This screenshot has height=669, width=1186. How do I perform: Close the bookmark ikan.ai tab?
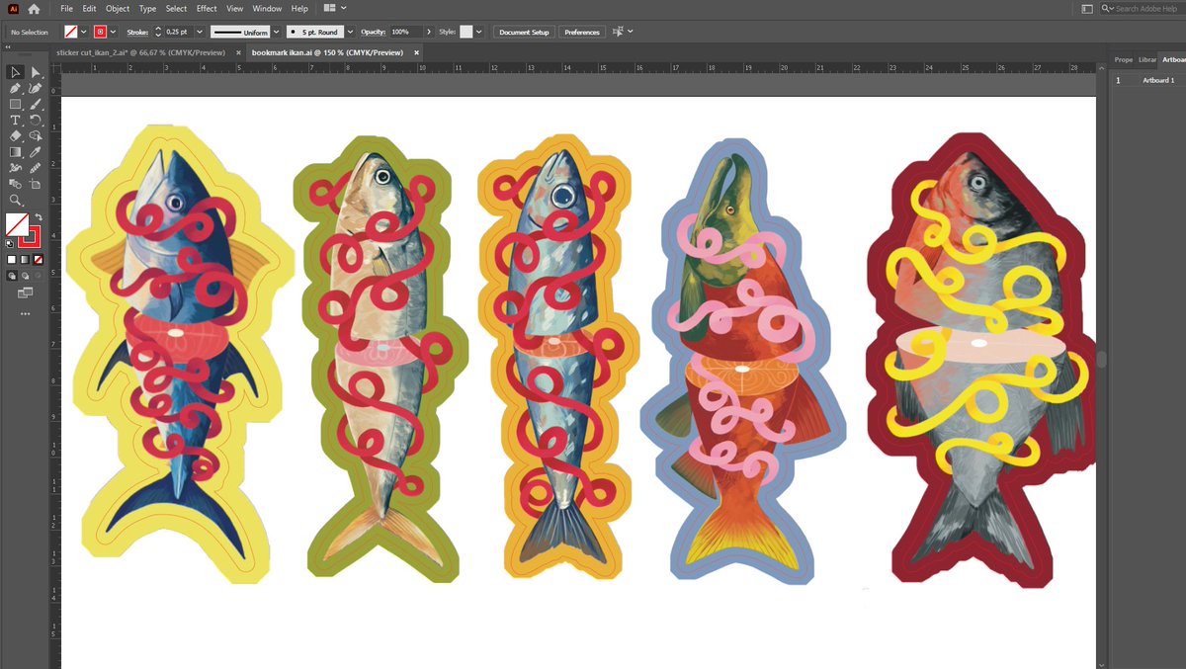(416, 52)
